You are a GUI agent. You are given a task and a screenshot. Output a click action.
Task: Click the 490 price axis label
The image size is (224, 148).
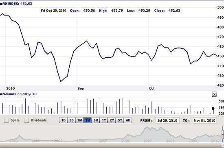[220, 17]
